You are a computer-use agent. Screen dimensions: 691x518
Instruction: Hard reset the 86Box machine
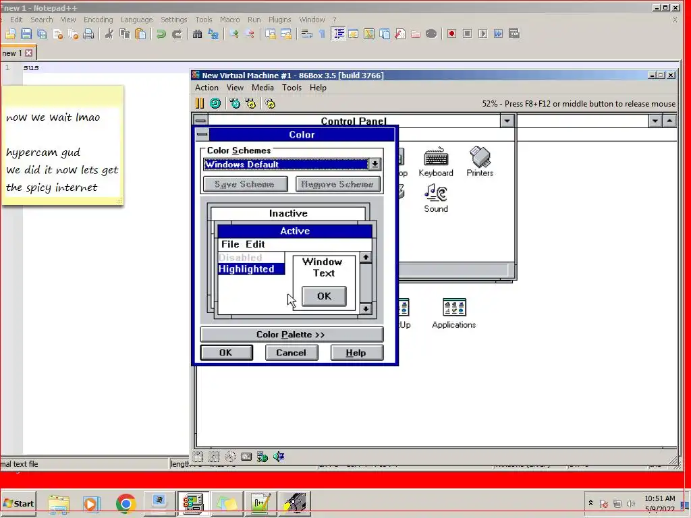(215, 103)
